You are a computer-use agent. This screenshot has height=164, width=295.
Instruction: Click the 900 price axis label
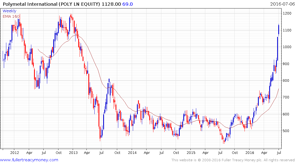[286, 64]
